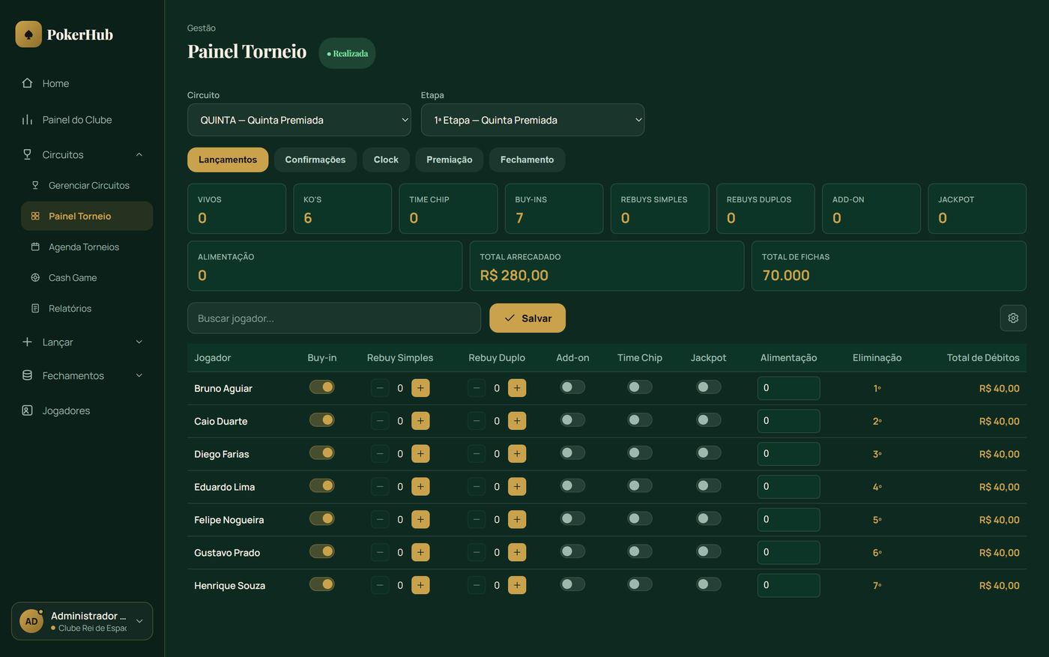Edit Alimentação value for Henrique Souza
The image size is (1049, 657).
[x=788, y=586]
